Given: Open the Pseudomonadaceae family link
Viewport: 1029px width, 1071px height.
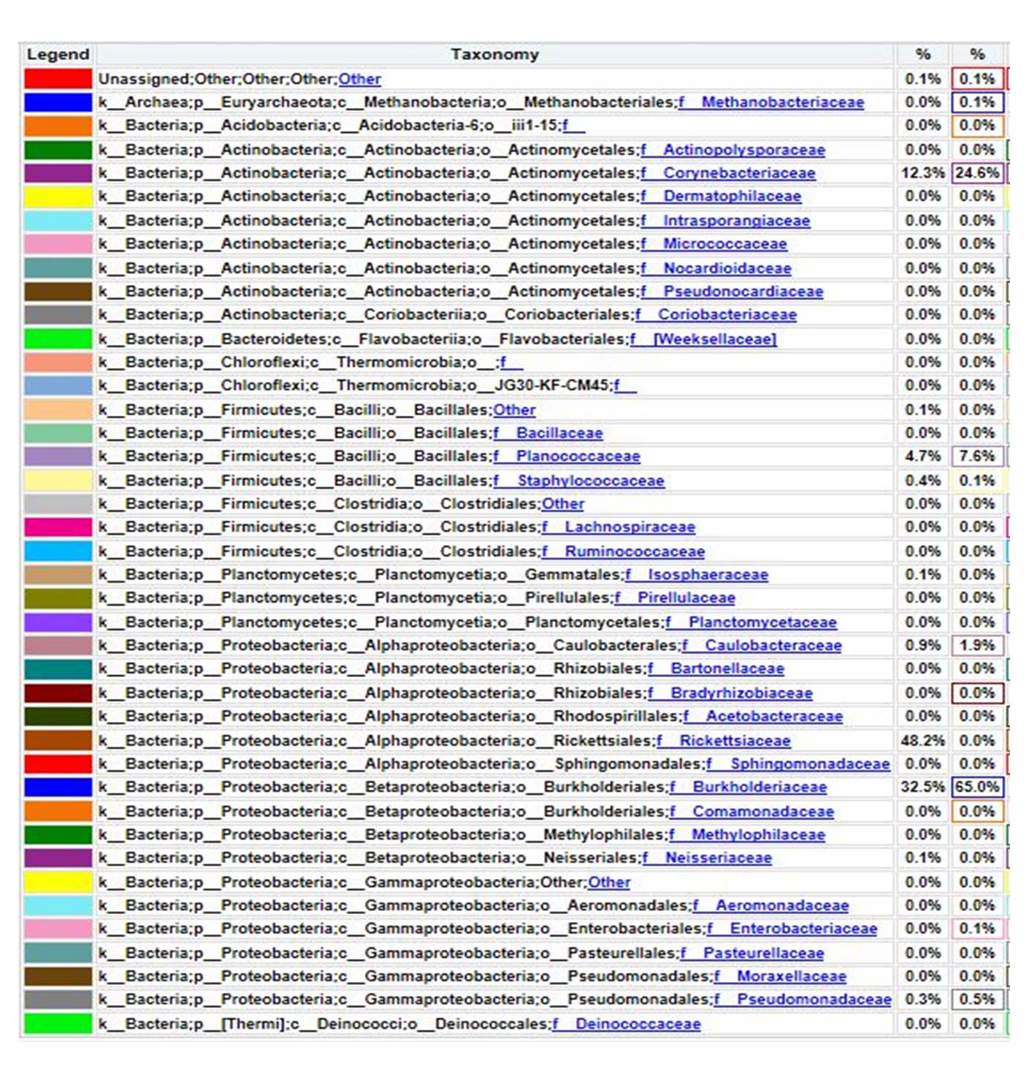Looking at the screenshot, I should click(813, 999).
